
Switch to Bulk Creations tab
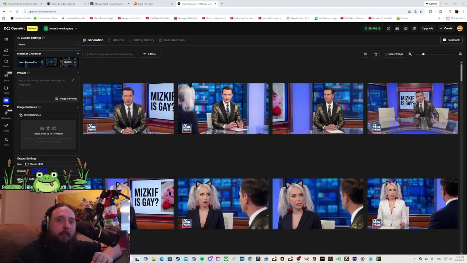[171, 40]
